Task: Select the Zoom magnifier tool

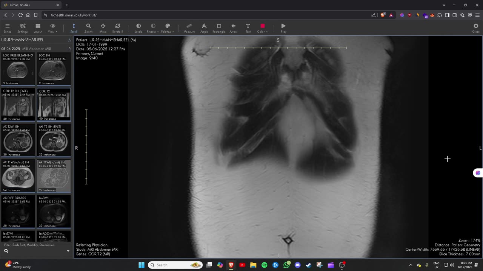Action: (x=88, y=28)
